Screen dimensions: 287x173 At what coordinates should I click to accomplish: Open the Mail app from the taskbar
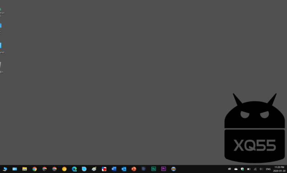[15, 169]
